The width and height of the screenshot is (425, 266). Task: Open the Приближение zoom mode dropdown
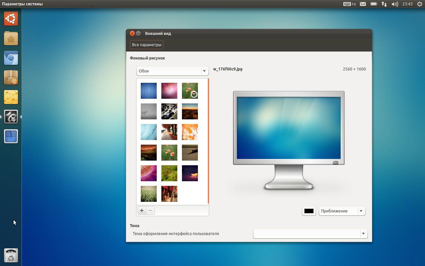coord(342,211)
